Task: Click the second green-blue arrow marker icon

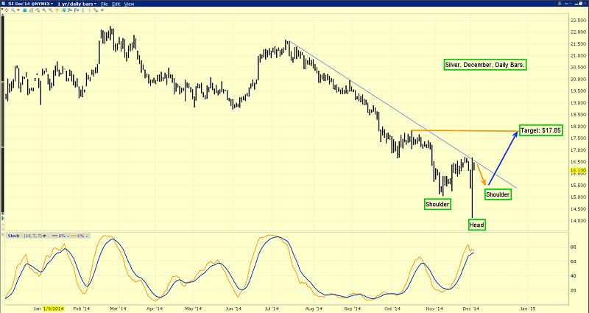Action: point(77,10)
